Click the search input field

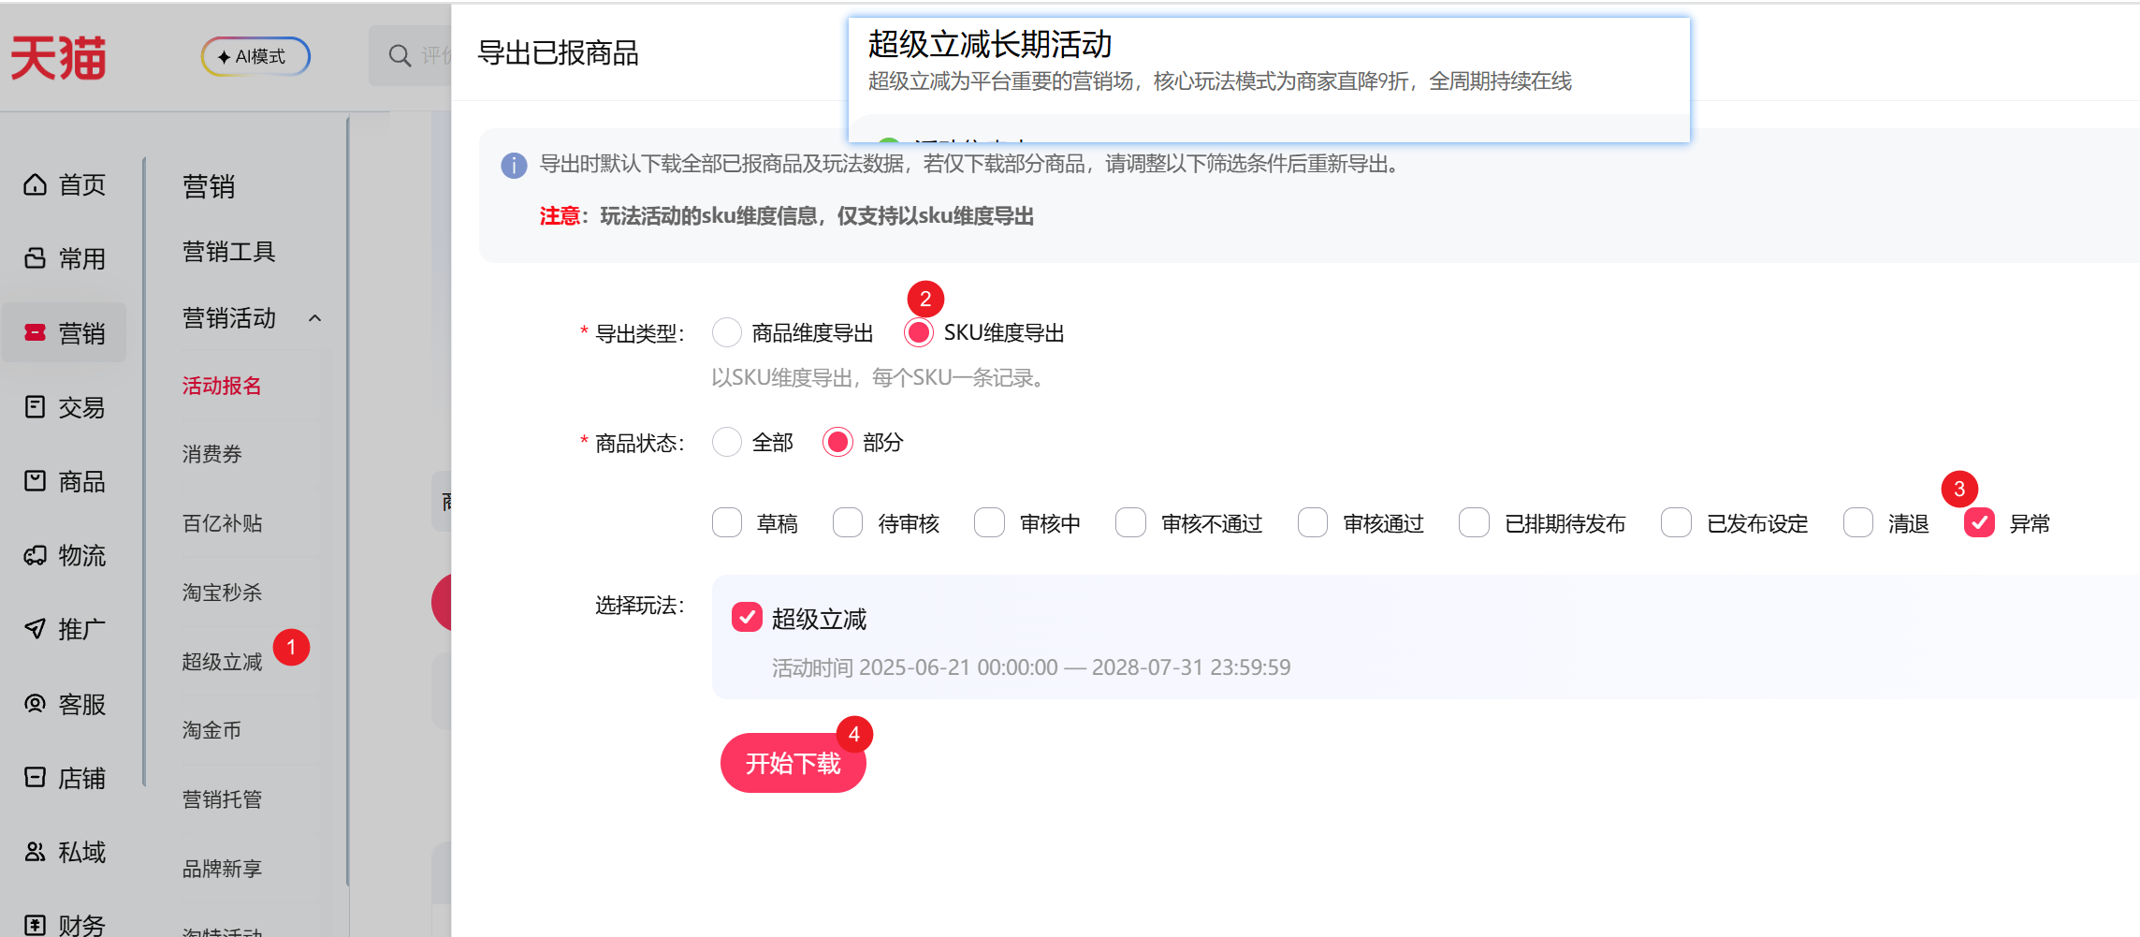tap(410, 56)
